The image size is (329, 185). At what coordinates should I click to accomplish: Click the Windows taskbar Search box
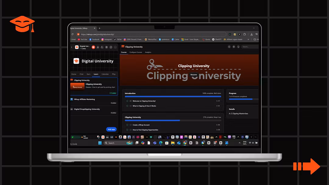pos(119,143)
